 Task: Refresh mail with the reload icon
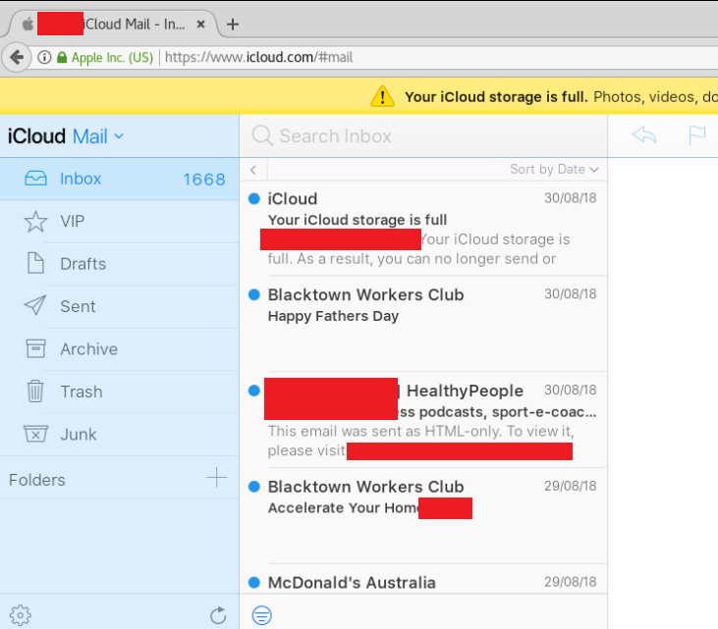218,615
